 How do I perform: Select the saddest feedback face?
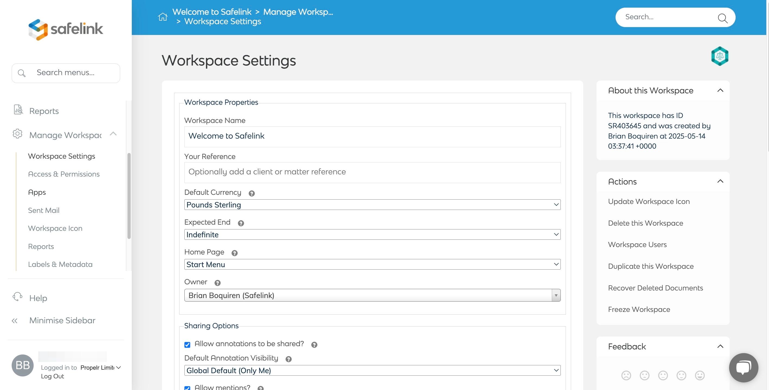(x=626, y=375)
